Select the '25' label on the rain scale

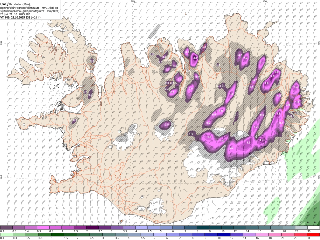(x=296, y=238)
